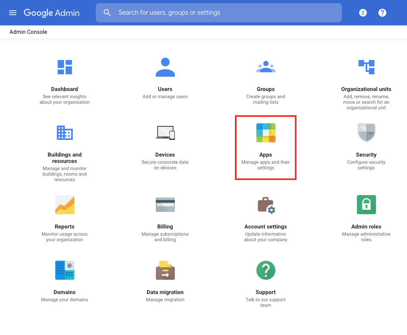Click the Admin roles title

pos(366,227)
